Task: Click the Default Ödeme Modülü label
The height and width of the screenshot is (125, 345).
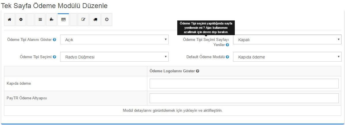Action: pyautogui.click(x=205, y=57)
